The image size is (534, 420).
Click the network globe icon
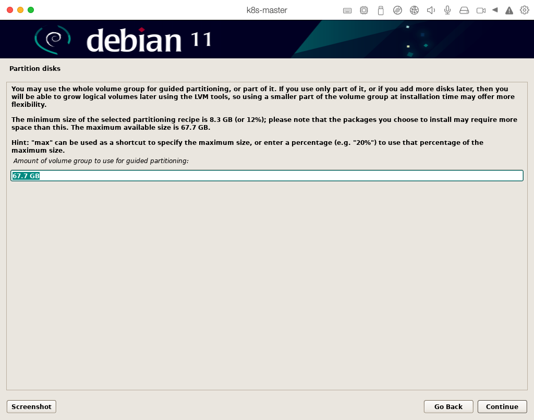[414, 10]
